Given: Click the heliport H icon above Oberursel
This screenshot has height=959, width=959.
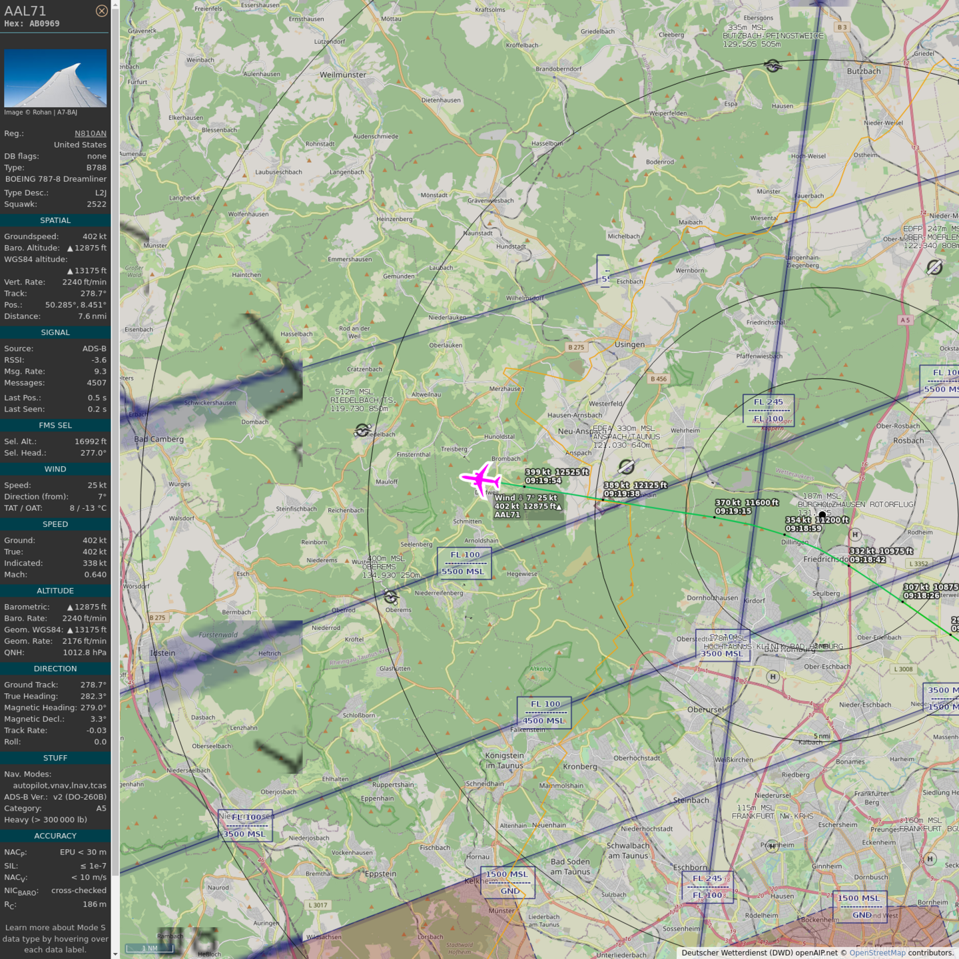Looking at the screenshot, I should [x=773, y=677].
